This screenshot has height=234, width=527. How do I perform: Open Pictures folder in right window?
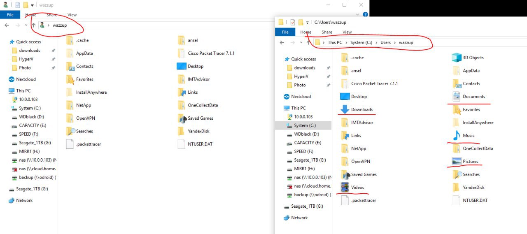pyautogui.click(x=465, y=161)
